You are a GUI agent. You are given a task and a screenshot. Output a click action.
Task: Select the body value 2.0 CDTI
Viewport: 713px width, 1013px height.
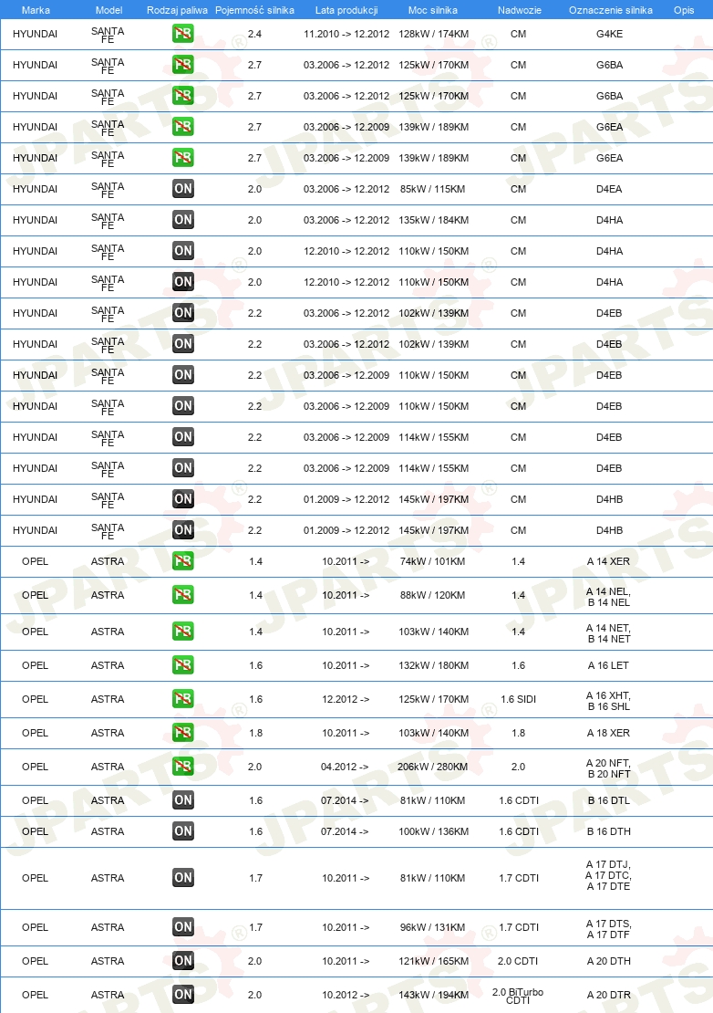click(518, 961)
